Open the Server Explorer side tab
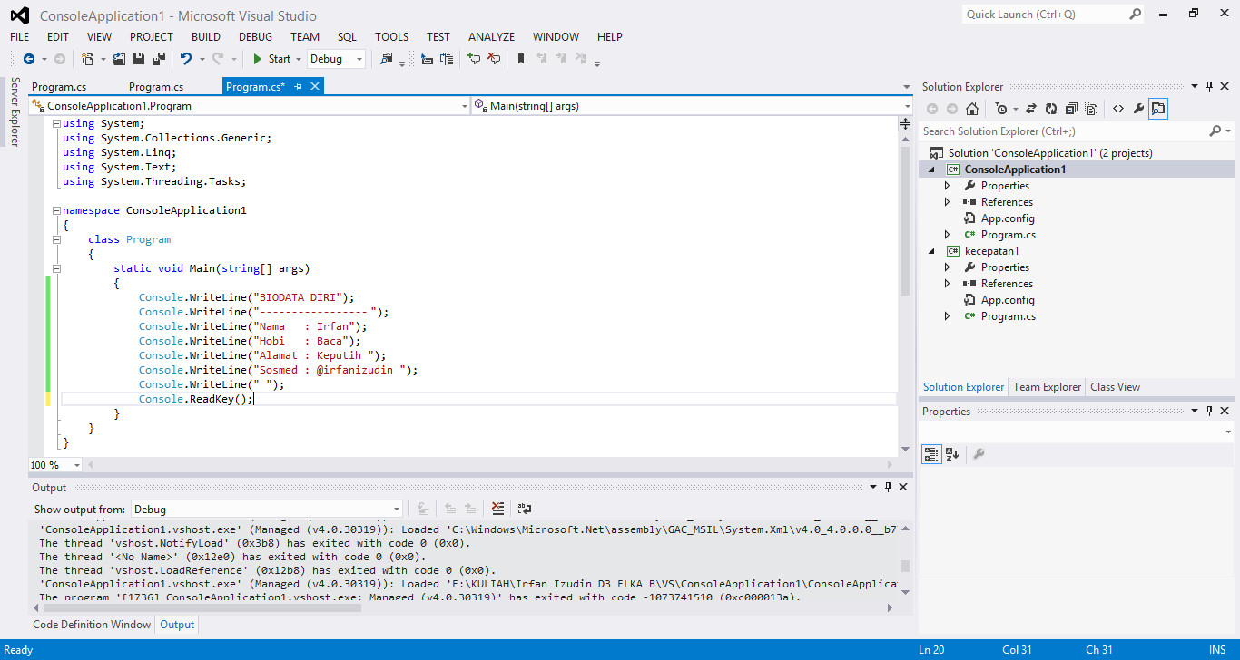1240x660 pixels. (x=15, y=112)
